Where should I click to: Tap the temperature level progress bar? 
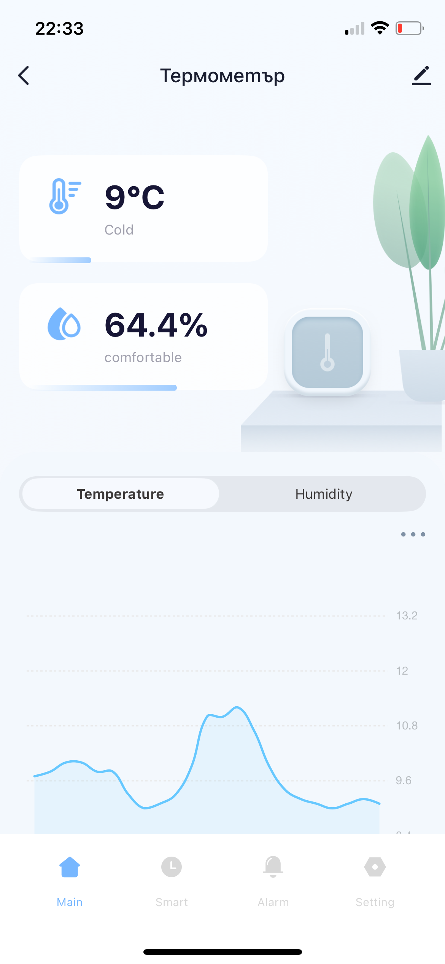61,260
